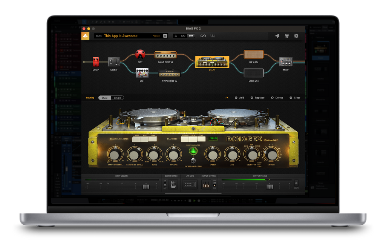Image resolution: width=386 pixels, height=242 pixels.
Task: Toggle the Guitar Match ON/OFF switch
Action: coord(165,184)
